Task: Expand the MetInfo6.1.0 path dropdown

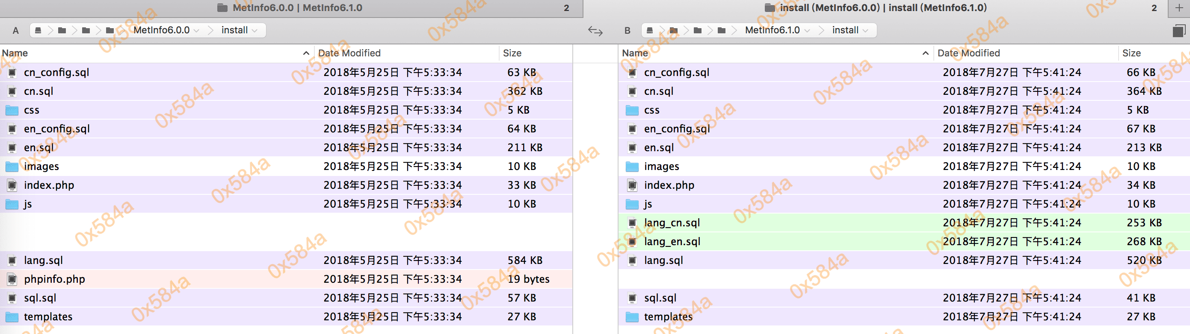Action: (807, 30)
